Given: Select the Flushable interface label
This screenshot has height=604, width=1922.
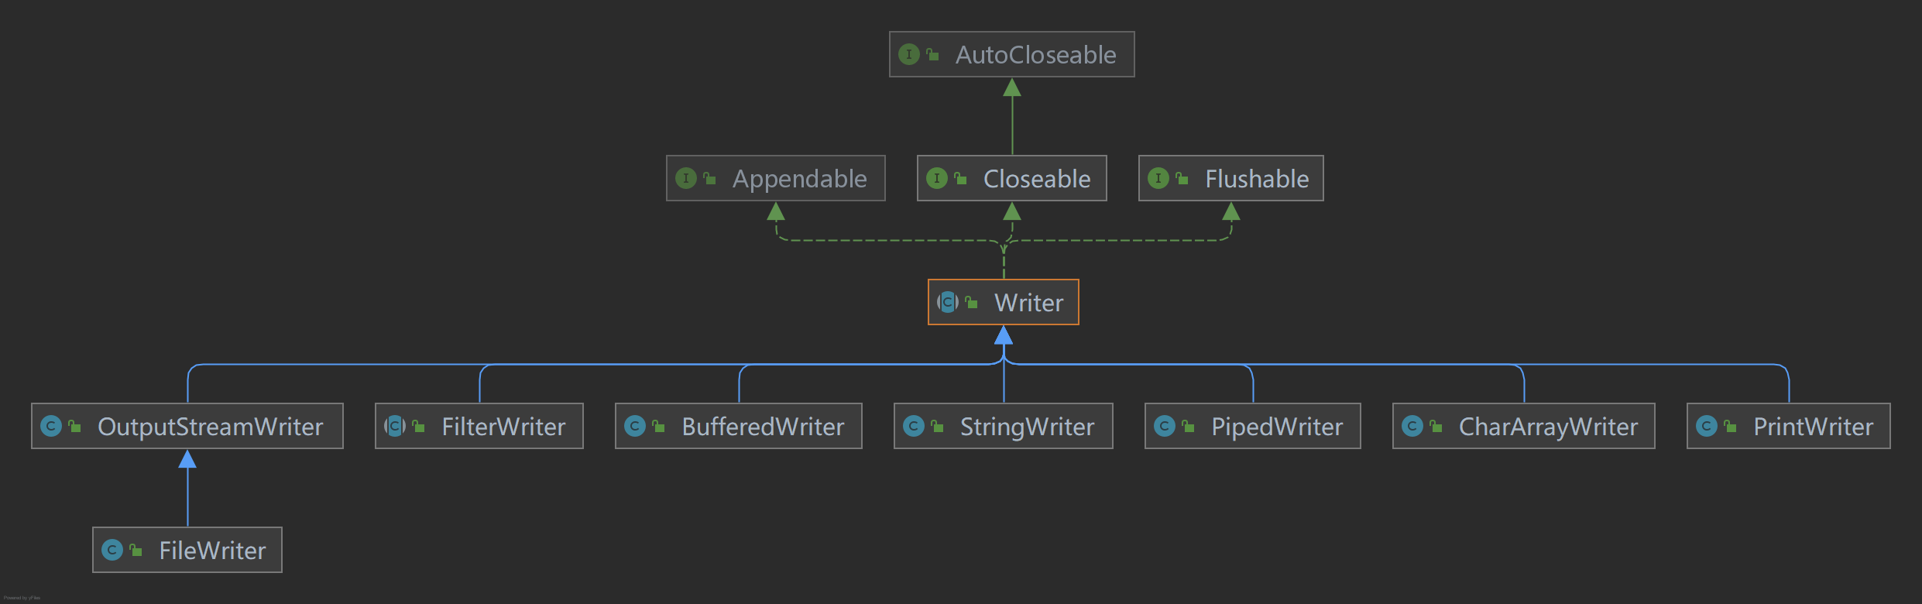Looking at the screenshot, I should click(x=1257, y=179).
